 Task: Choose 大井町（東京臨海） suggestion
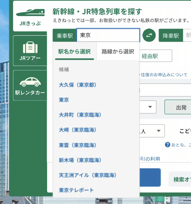80,115
